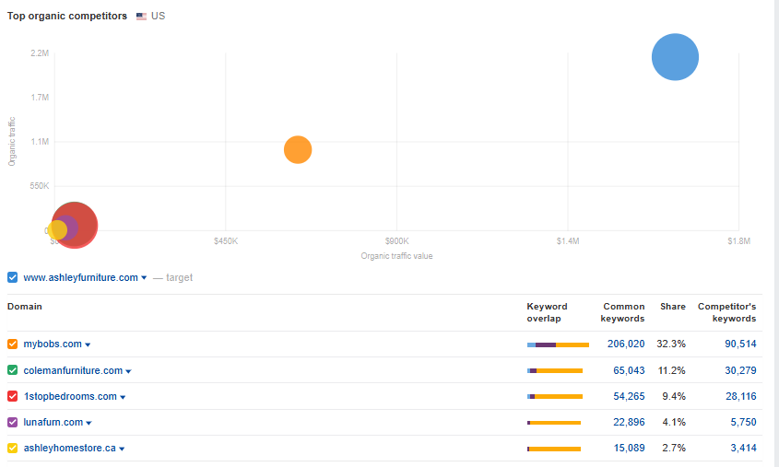This screenshot has height=467, width=779.
Task: Open the 1stopbedrooms.com dropdown arrow
Action: click(x=123, y=397)
